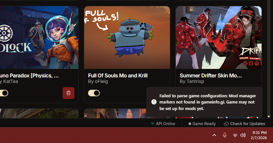Viewport: 273px width, 143px height.
Task: Click the Full Of Souls mod thumbnail
Action: [x=127, y=38]
